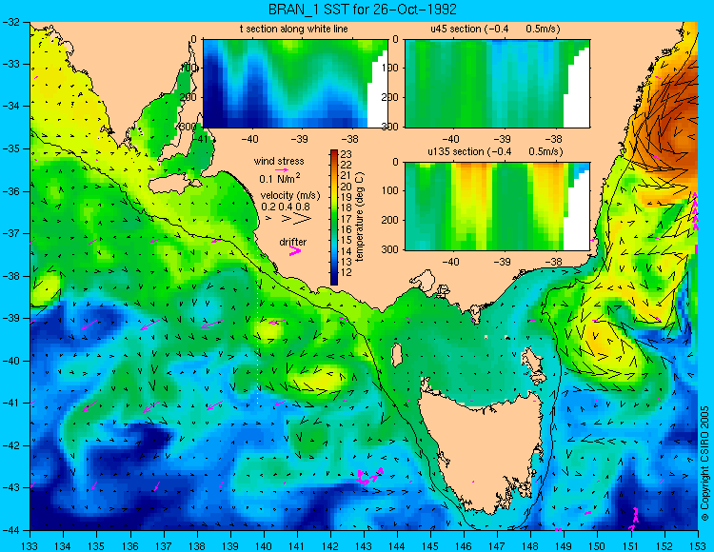Click the -32 latitude axis label
Screen dimensions: 714x552
11,21
